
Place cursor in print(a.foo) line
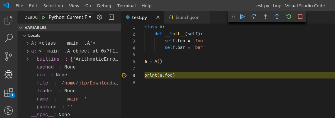point(160,75)
